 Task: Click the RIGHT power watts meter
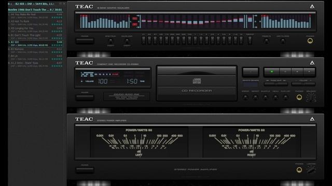252,142
